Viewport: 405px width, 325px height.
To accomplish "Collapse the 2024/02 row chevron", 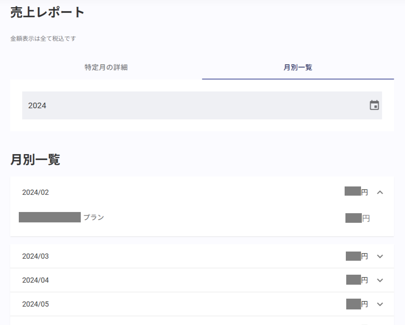I will pos(380,192).
